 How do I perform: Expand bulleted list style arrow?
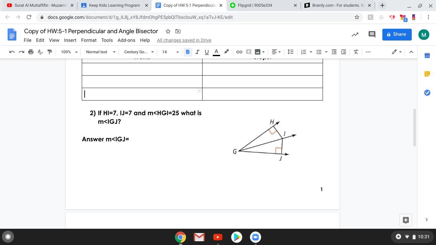pos(326,52)
